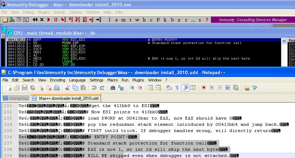Open the Options menu in Immunity Debugger
This screenshot has width=295, height=158.
point(76,12)
